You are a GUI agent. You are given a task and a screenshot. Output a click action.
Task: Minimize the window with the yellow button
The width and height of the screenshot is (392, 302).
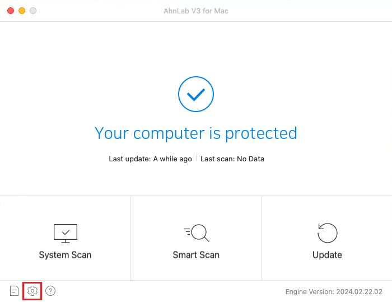pyautogui.click(x=22, y=11)
